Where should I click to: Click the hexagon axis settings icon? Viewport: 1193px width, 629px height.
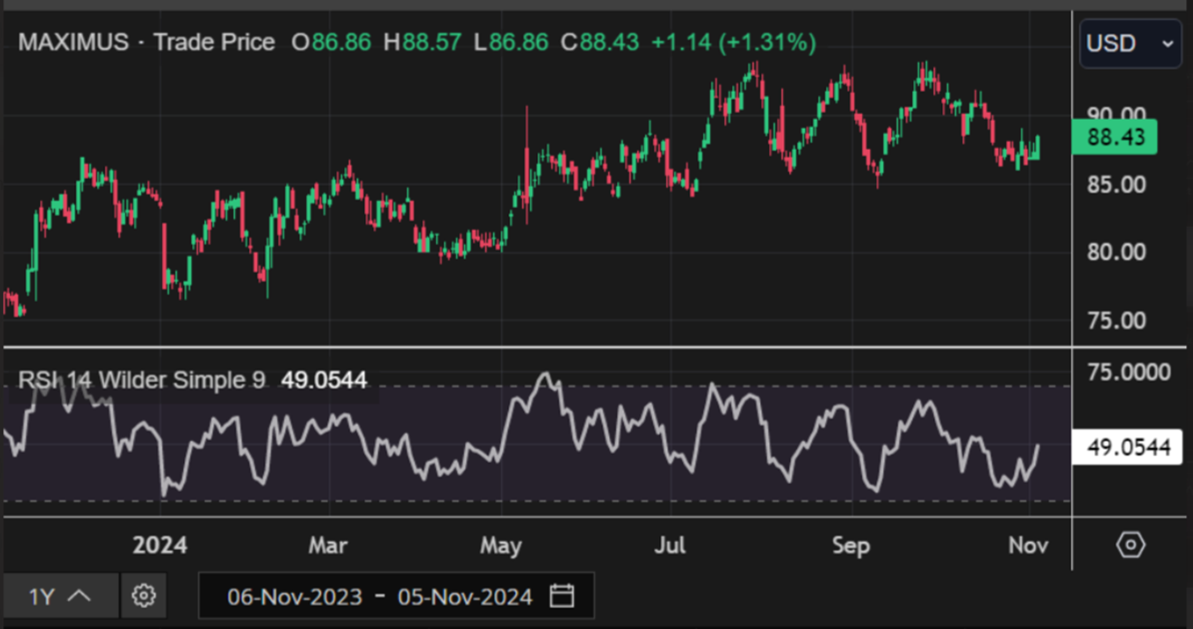(1130, 545)
